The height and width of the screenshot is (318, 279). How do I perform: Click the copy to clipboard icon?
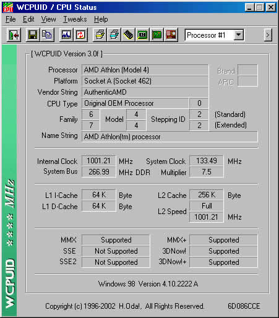47,35
